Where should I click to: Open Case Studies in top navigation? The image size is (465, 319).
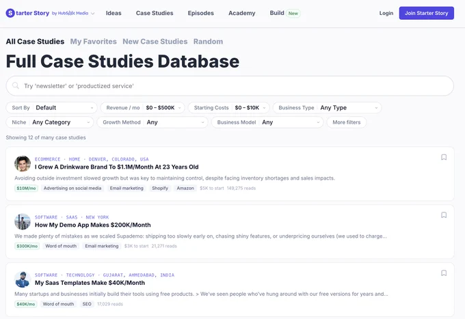pyautogui.click(x=155, y=13)
